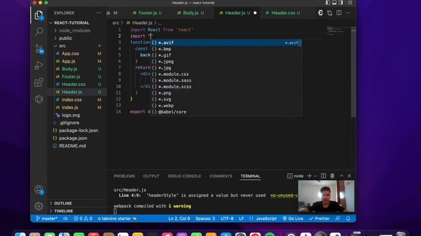Open editor more actions ellipsis
The image size is (421, 236).
(348, 13)
